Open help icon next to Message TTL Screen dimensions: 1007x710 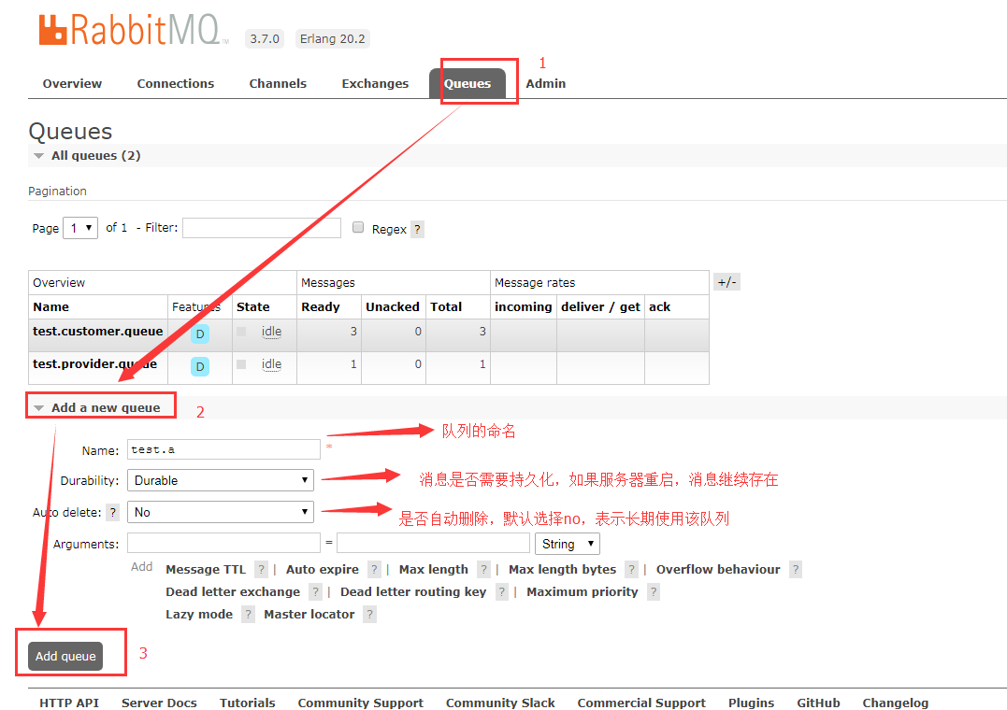point(261,570)
